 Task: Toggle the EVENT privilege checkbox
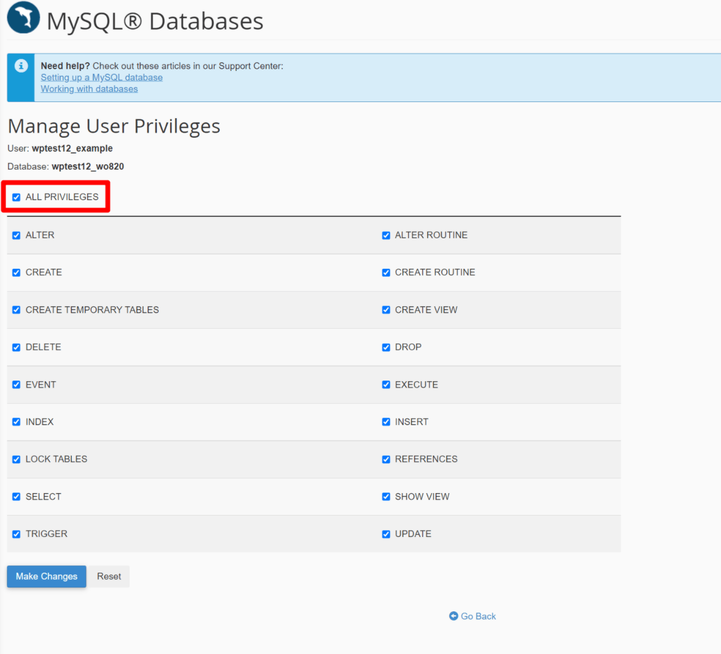coord(16,385)
